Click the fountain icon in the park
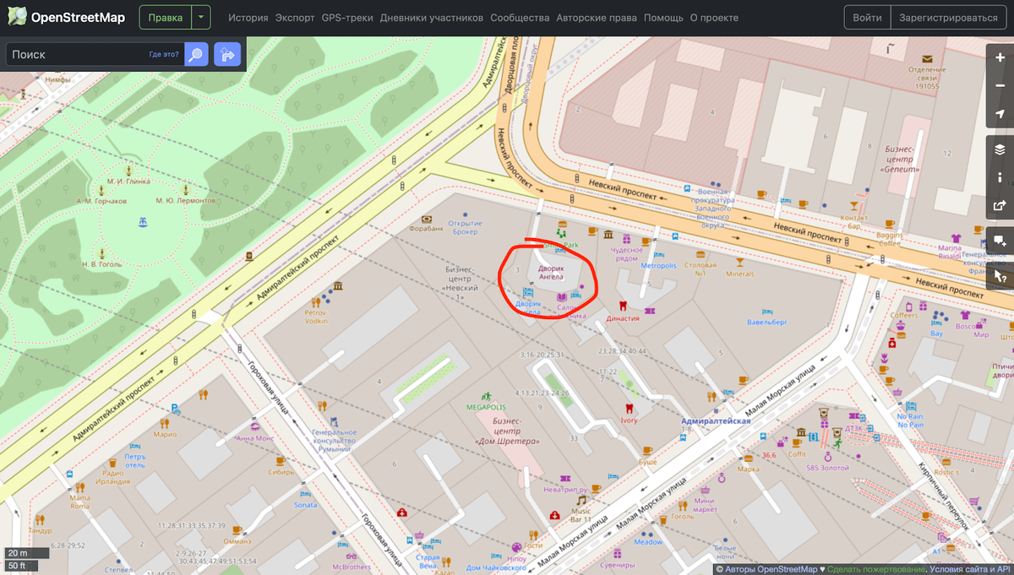The width and height of the screenshot is (1014, 575). click(143, 222)
